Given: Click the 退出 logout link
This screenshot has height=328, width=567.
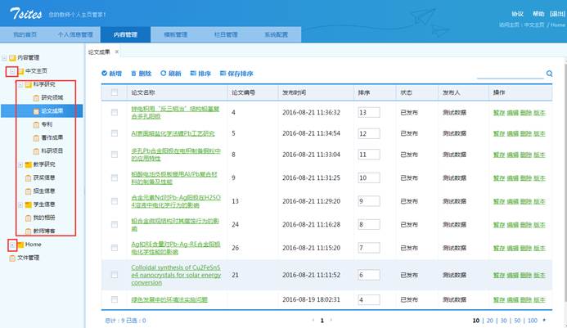Looking at the screenshot, I should (x=556, y=15).
